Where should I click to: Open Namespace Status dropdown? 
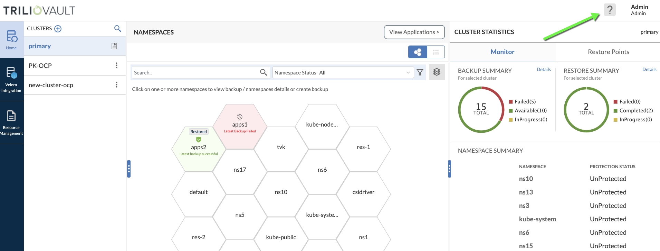[343, 72]
